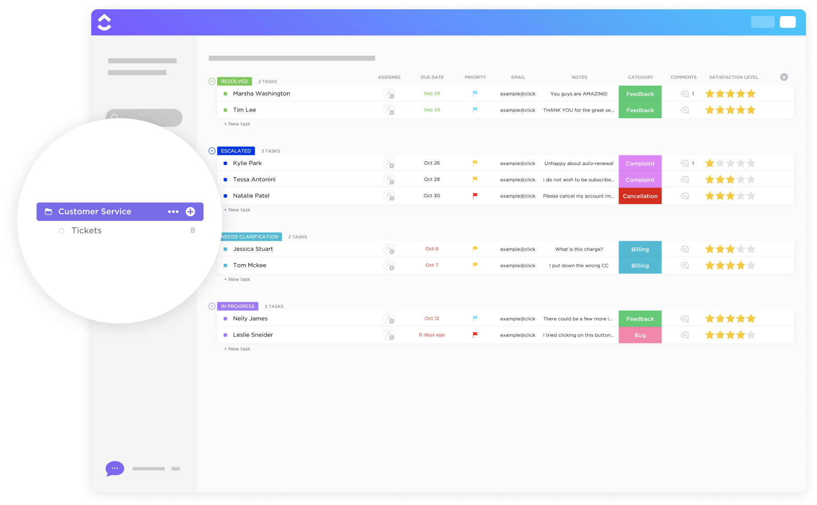Select Tickets in the sidebar
This screenshot has width=817, height=505.
(x=86, y=230)
